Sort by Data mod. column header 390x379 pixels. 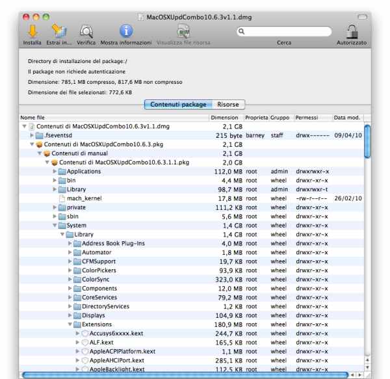click(x=348, y=118)
